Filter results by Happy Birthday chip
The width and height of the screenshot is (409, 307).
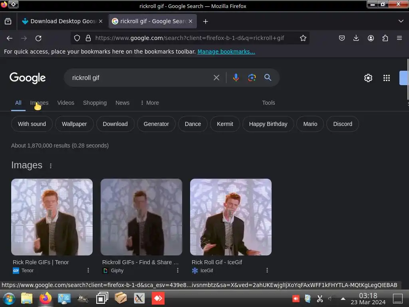pos(268,124)
